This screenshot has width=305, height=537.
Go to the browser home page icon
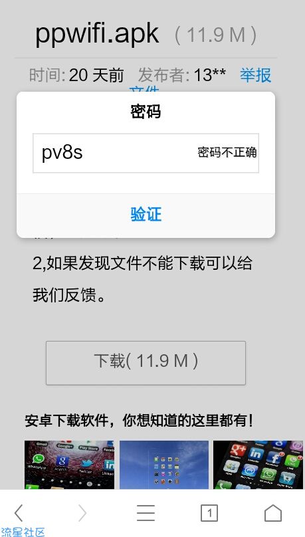click(273, 513)
